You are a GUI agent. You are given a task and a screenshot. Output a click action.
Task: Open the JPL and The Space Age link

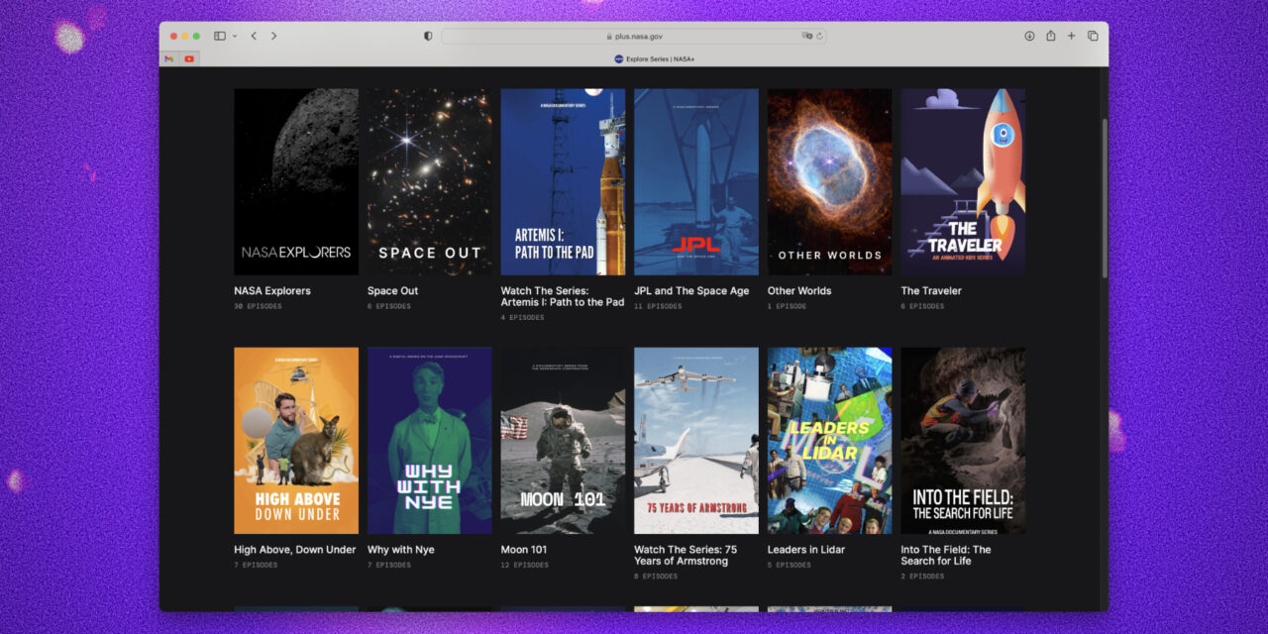click(x=691, y=291)
